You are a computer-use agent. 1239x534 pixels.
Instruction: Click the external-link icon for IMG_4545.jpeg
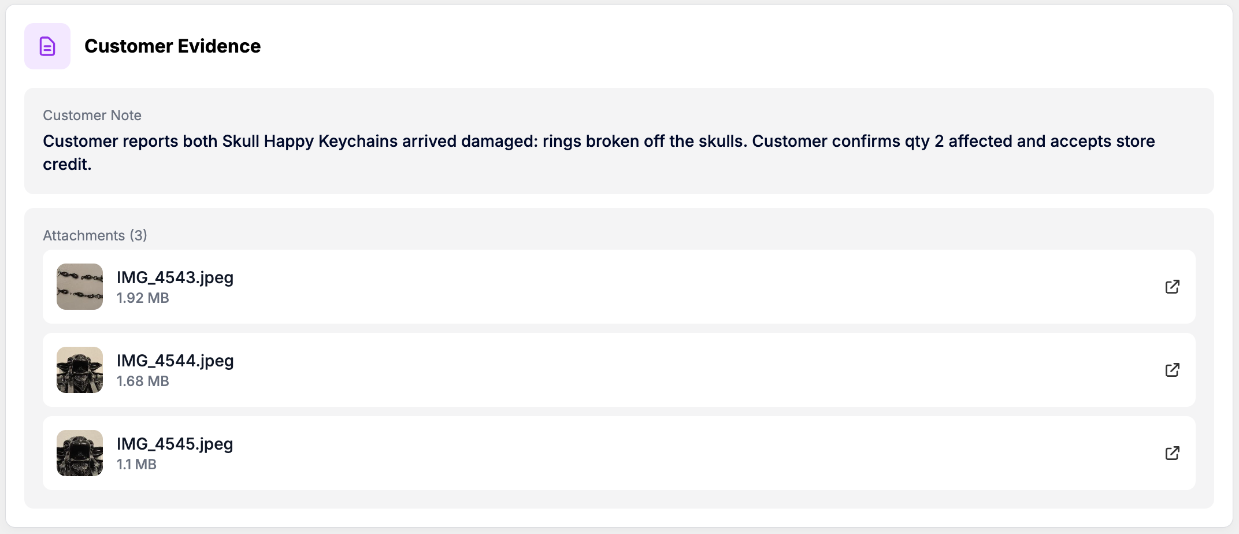tap(1172, 453)
